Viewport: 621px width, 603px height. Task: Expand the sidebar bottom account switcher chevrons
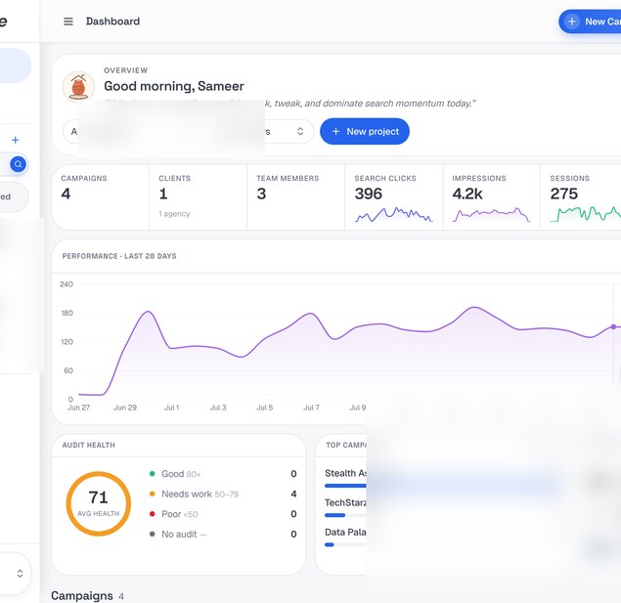click(20, 574)
